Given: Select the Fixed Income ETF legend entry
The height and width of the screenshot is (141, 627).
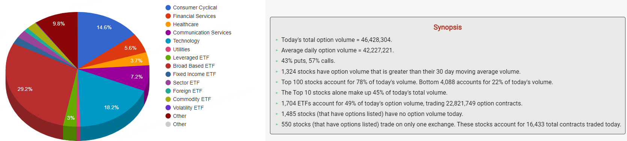Looking at the screenshot, I should pyautogui.click(x=191, y=74).
